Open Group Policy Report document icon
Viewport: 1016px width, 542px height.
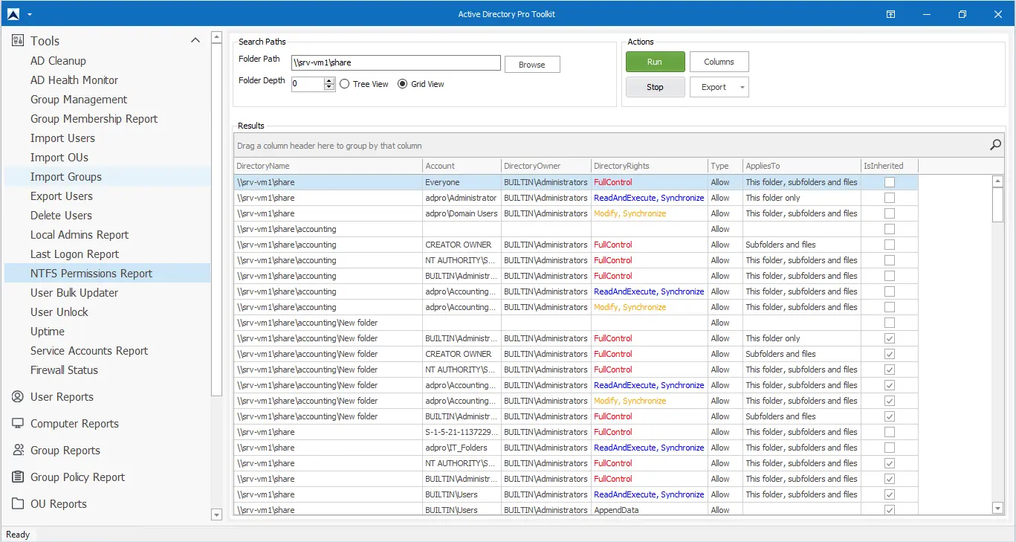click(x=18, y=477)
